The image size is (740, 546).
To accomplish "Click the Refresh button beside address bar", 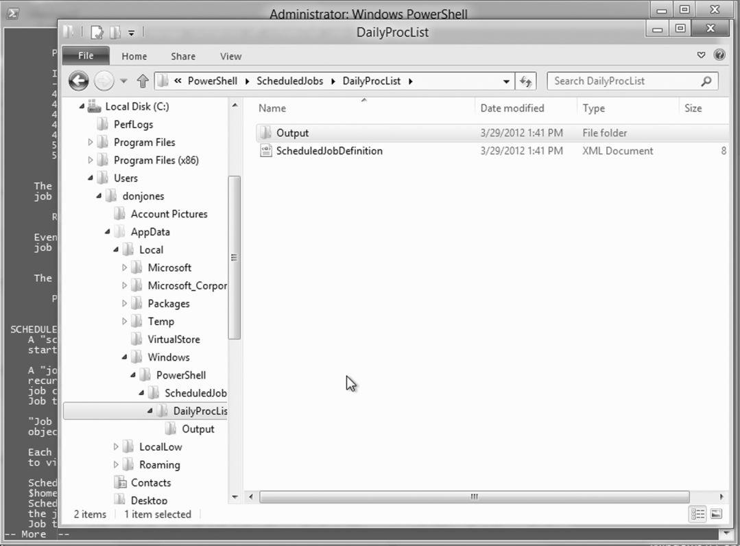I will tap(526, 81).
